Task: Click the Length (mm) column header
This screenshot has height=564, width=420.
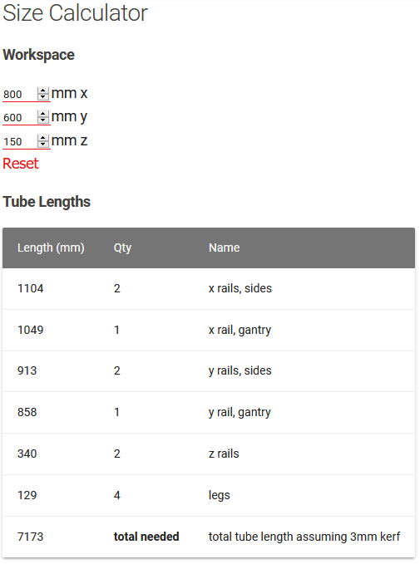Action: 51,248
